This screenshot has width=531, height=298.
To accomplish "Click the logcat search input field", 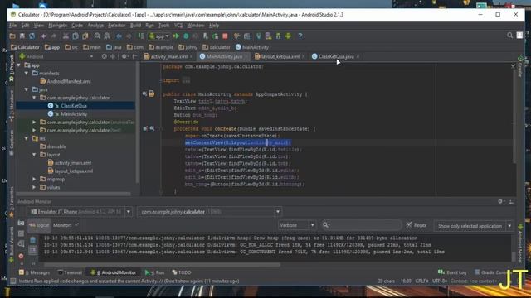I will (362, 225).
